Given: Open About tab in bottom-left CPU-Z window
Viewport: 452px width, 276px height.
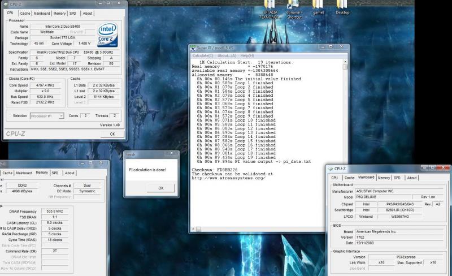Looking at the screenshot, I should click(x=69, y=173).
